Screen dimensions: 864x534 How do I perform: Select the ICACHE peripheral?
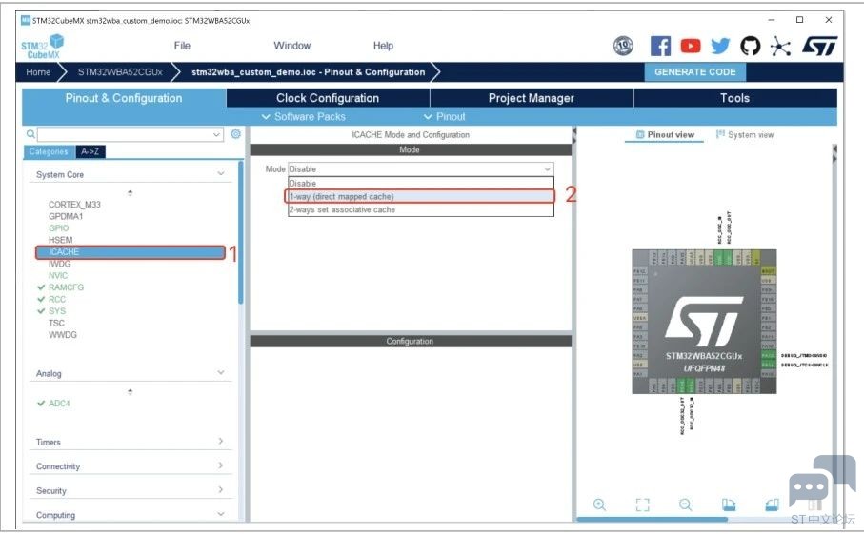click(131, 252)
